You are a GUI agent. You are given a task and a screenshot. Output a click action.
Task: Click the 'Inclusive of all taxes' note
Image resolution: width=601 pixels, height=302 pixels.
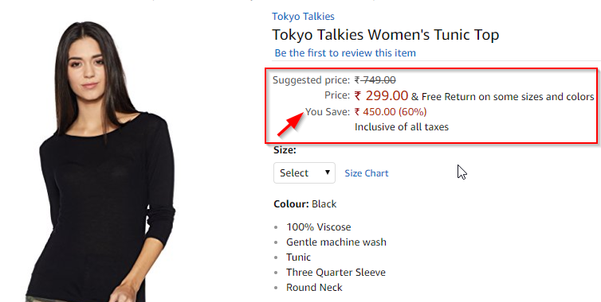(401, 126)
